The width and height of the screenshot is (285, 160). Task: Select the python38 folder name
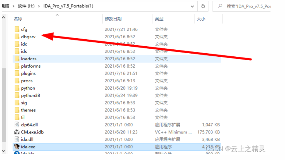click(30, 95)
